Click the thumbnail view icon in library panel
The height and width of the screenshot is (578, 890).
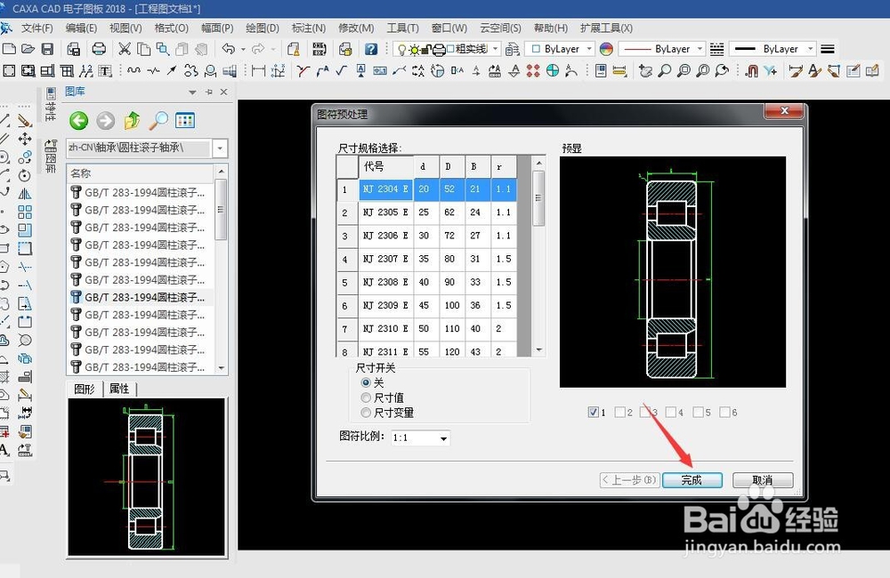[185, 120]
